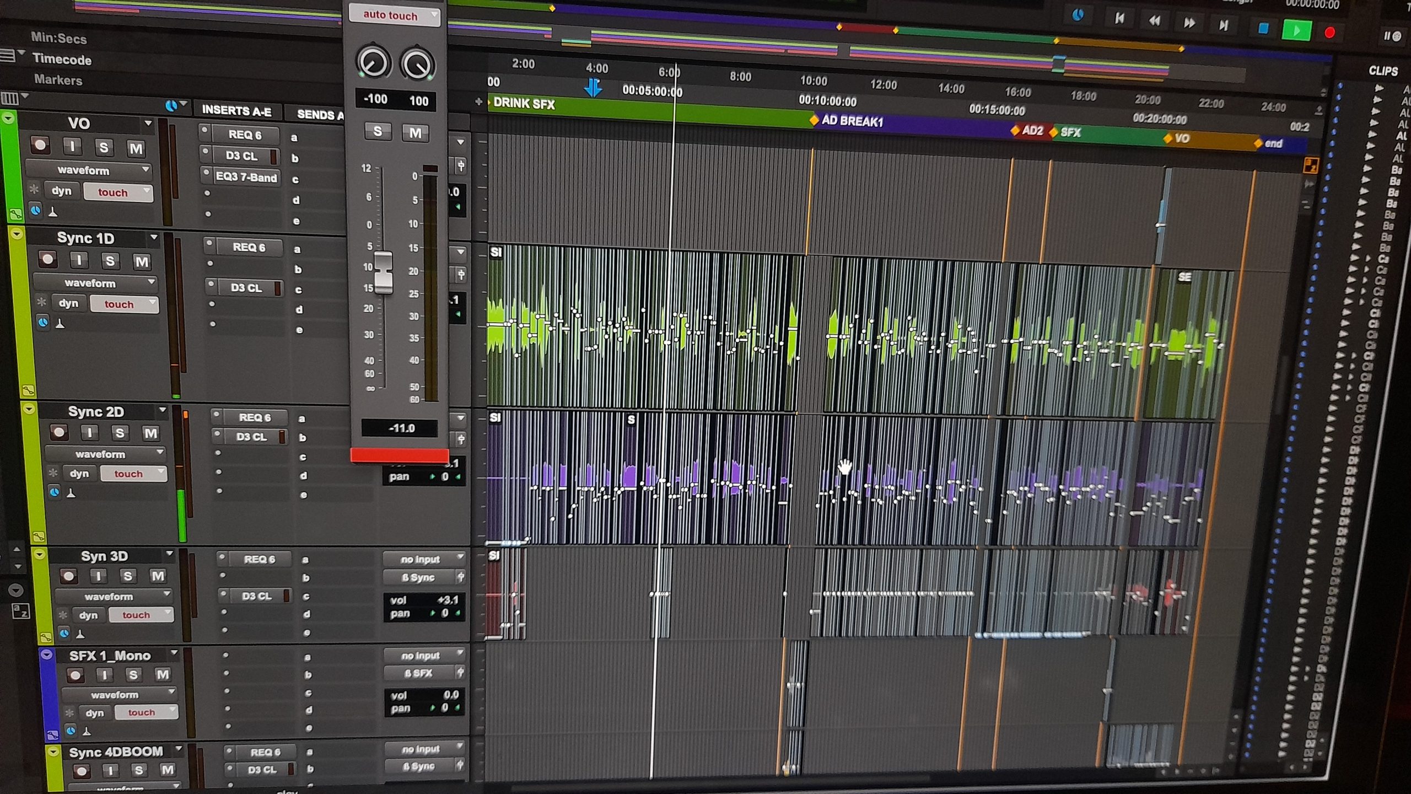Click the Rewind transport button
The image size is (1411, 794).
(1154, 21)
